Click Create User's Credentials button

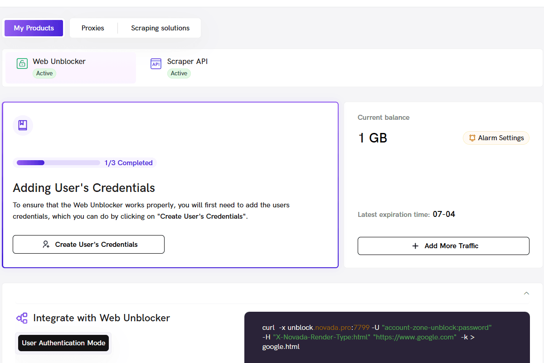(x=88, y=244)
